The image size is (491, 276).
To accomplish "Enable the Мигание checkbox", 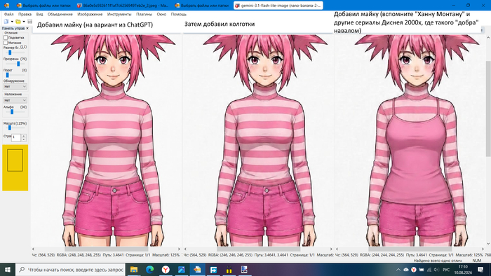I will tap(6, 43).
